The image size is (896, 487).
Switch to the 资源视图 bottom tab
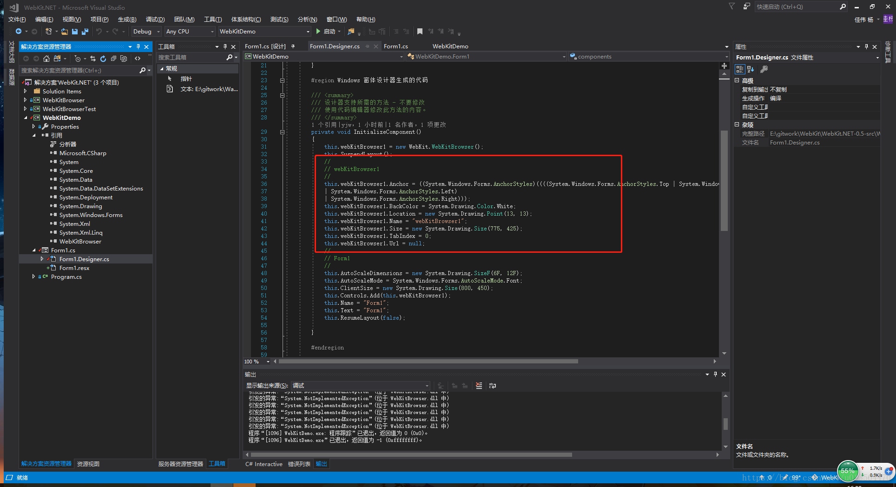(x=88, y=464)
